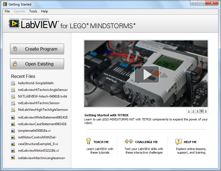Image resolution: width=221 pixels, height=171 pixels.
Task: Minimize the Getting Started window
Action: (x=194, y=3)
